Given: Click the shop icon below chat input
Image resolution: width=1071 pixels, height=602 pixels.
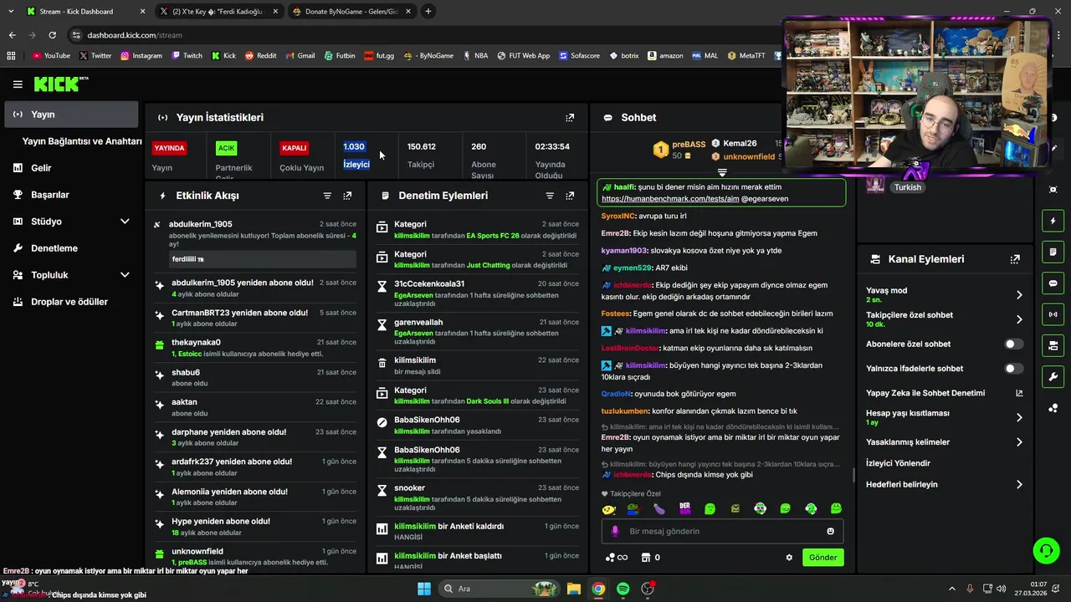Looking at the screenshot, I should [646, 558].
